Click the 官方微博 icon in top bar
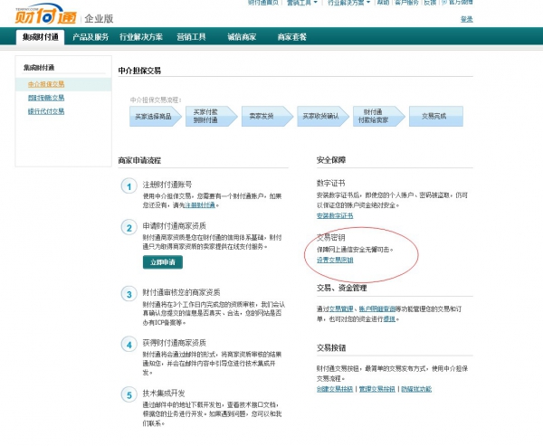 coord(444,2)
